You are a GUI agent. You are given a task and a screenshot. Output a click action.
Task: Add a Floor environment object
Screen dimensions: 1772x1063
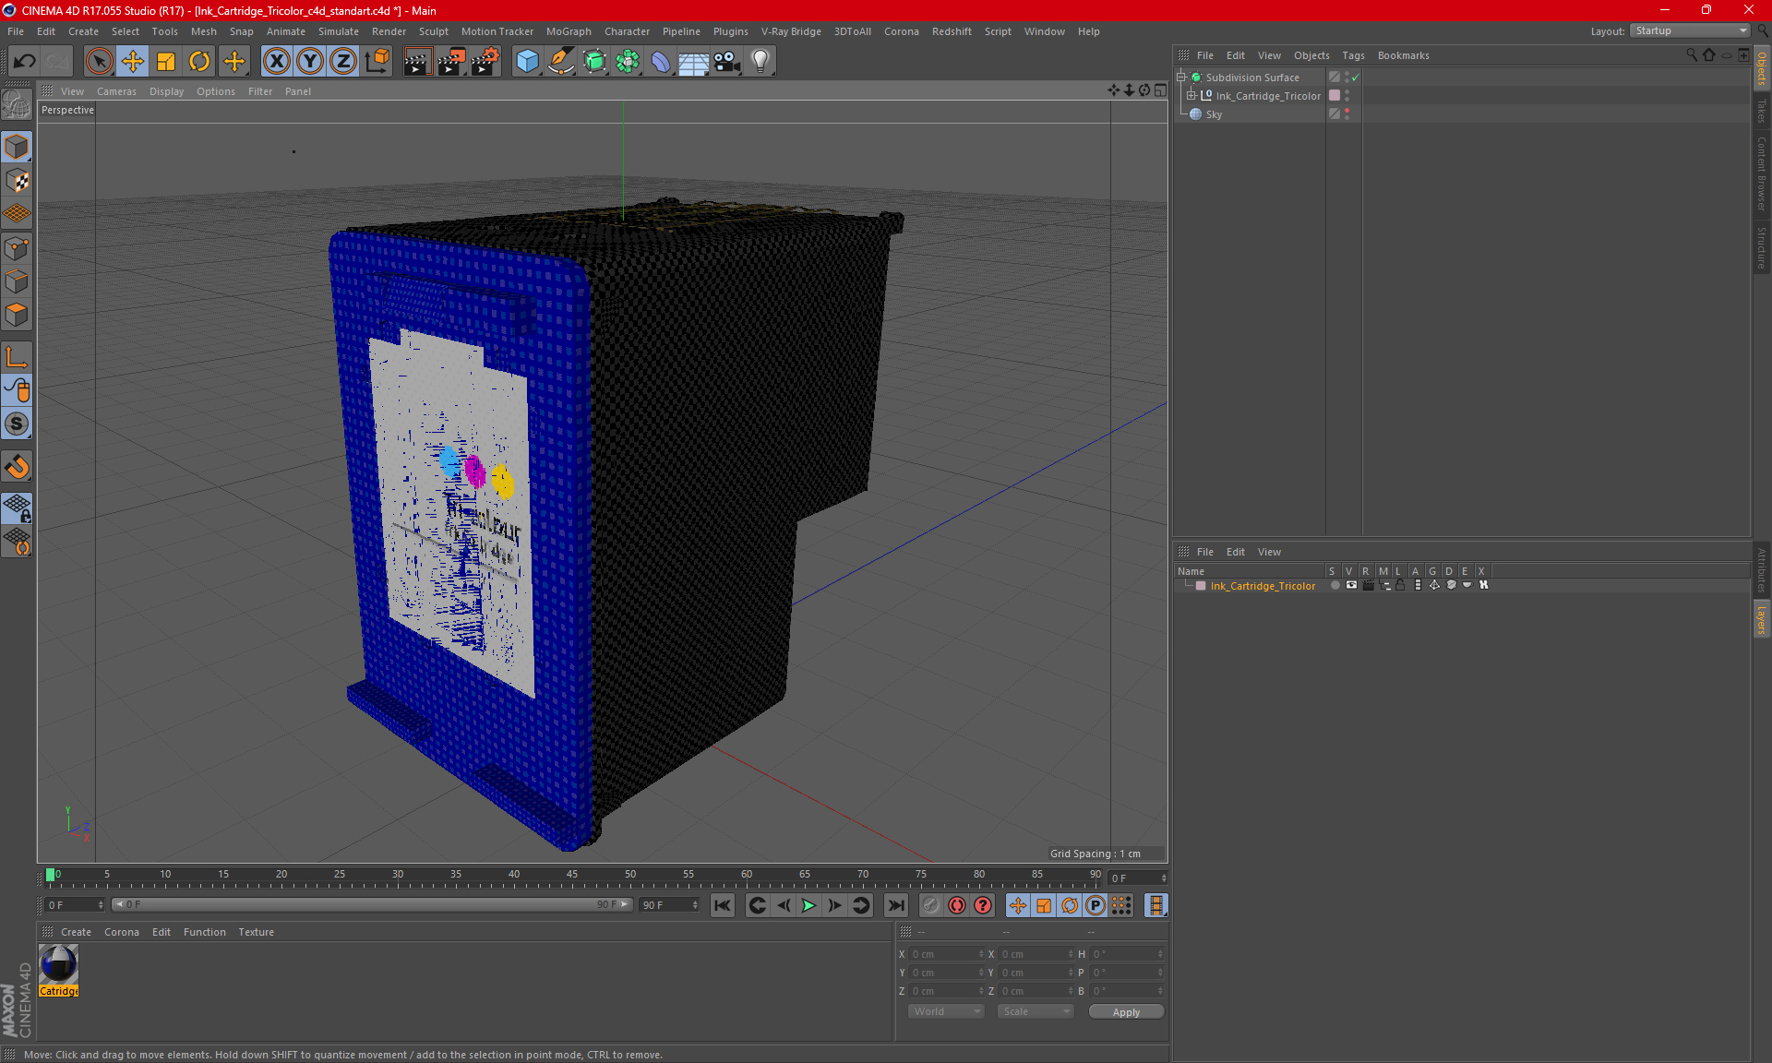(694, 62)
